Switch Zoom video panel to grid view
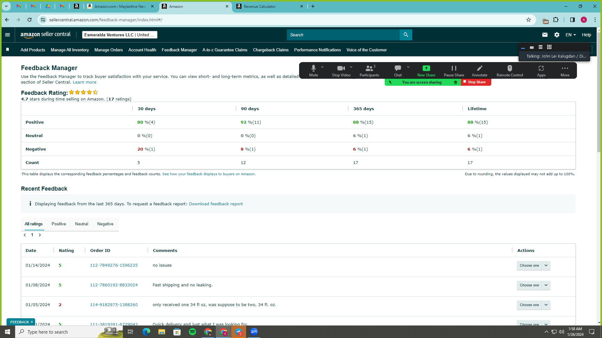 [x=549, y=47]
